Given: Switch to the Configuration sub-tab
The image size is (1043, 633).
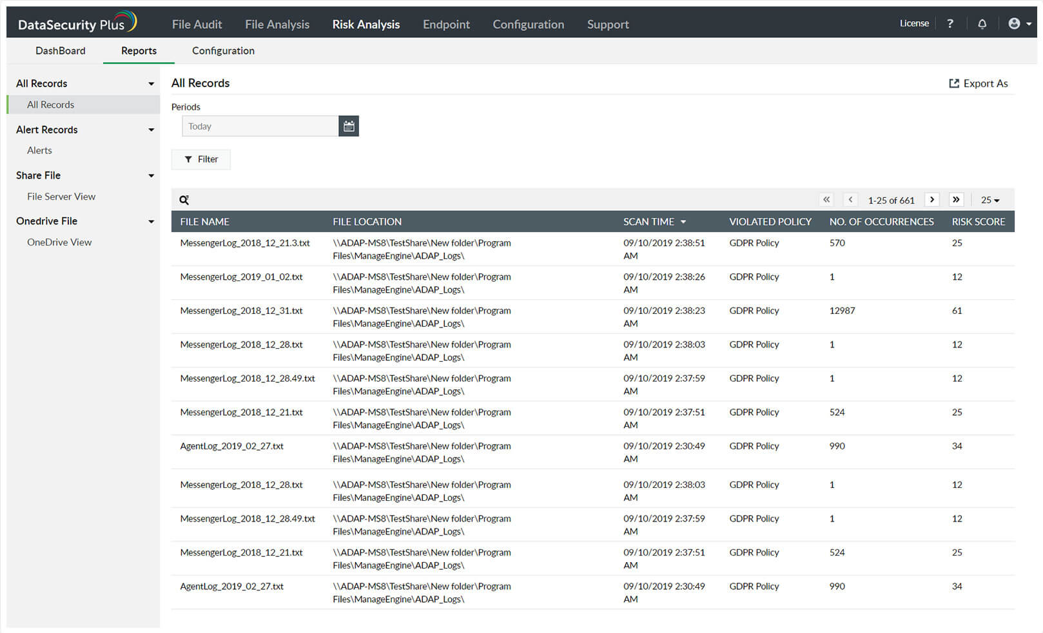Looking at the screenshot, I should pos(223,51).
